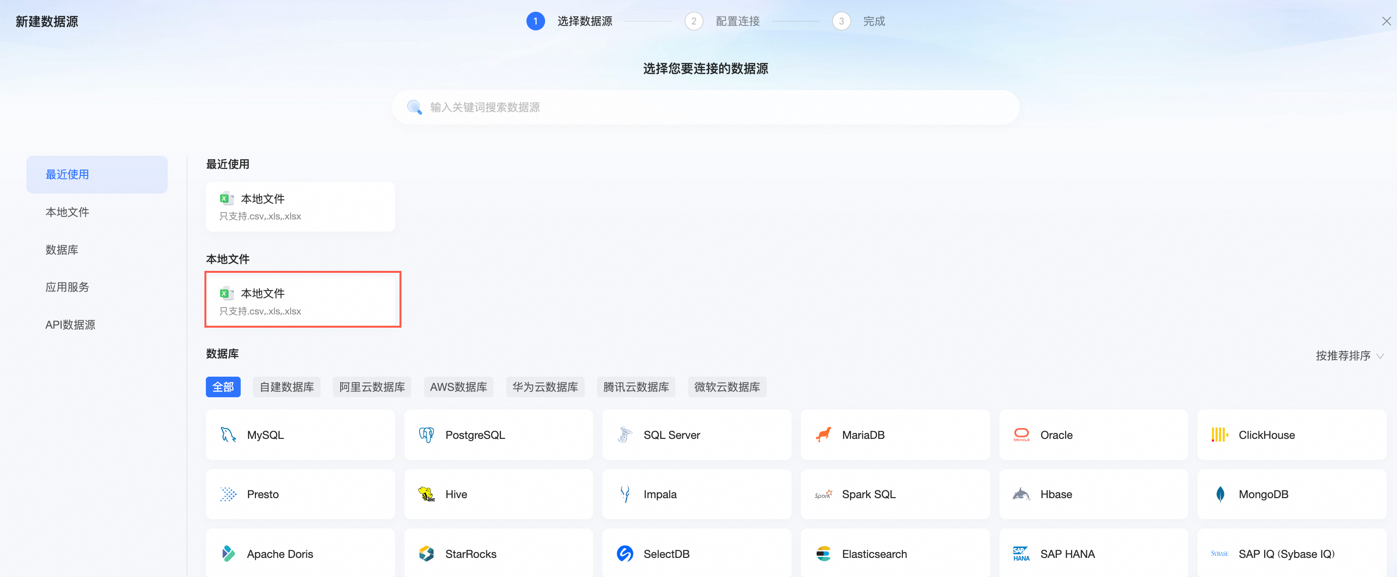Screen dimensions: 1397x577
Task: Filter by 自建数据库
Action: [x=286, y=387]
